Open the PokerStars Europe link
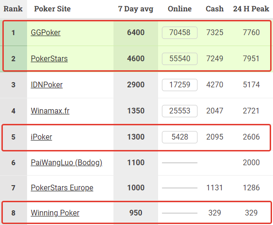 tap(62, 188)
